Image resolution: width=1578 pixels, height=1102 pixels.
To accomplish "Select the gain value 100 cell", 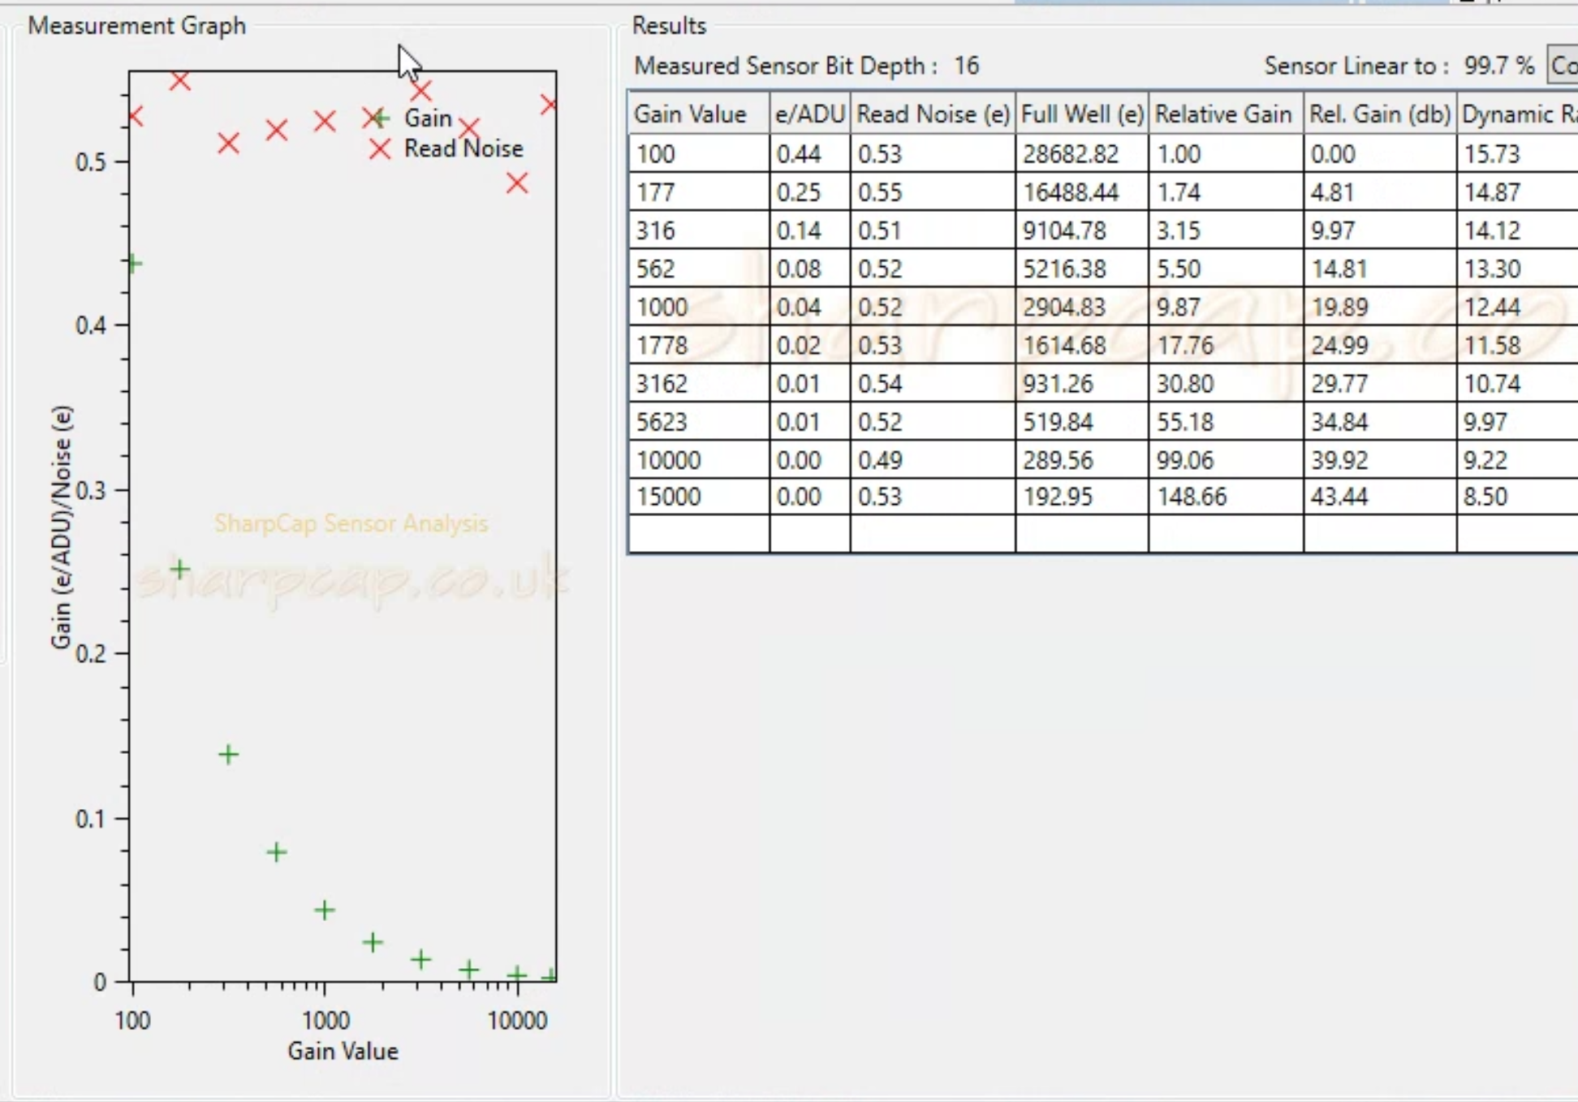I will pyautogui.click(x=699, y=153).
